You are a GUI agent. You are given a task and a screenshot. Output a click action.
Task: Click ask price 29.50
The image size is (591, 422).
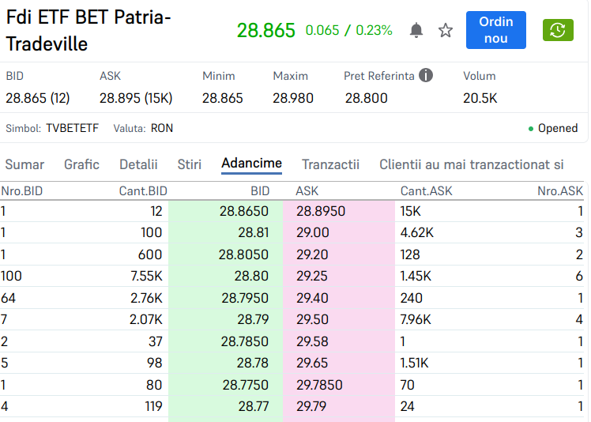312,319
